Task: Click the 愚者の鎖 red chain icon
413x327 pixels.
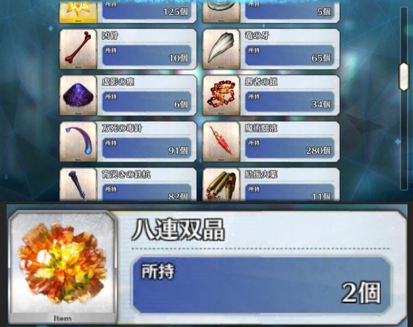Action: pos(221,95)
